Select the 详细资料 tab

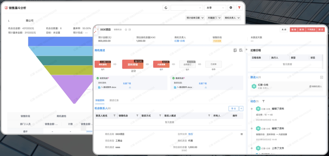coord(100,100)
